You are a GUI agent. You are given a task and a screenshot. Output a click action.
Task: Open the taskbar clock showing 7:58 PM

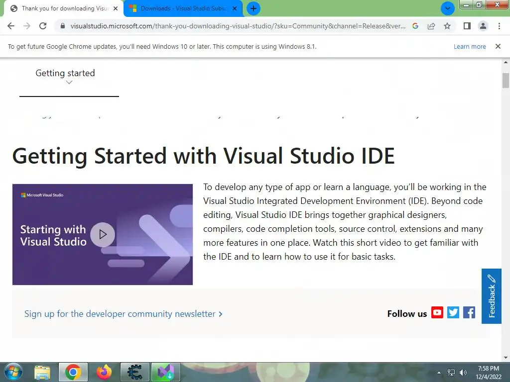pos(489,373)
